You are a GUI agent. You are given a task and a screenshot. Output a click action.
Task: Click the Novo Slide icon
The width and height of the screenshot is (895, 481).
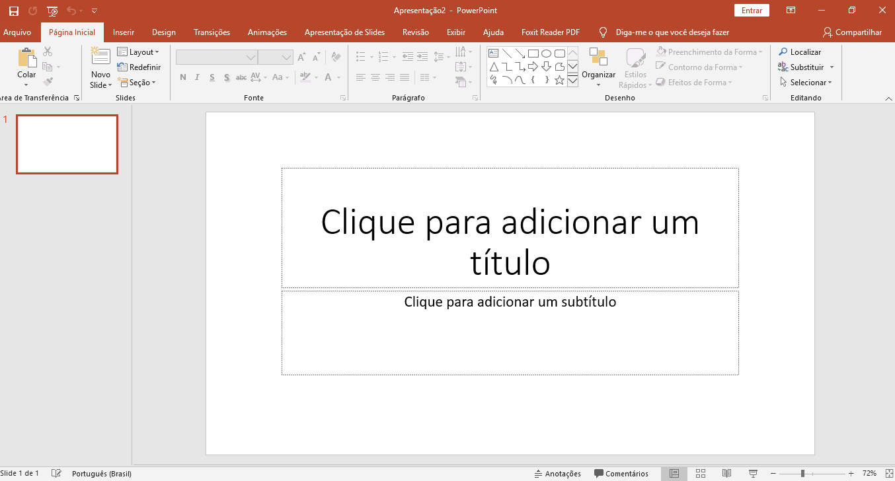tap(100, 57)
